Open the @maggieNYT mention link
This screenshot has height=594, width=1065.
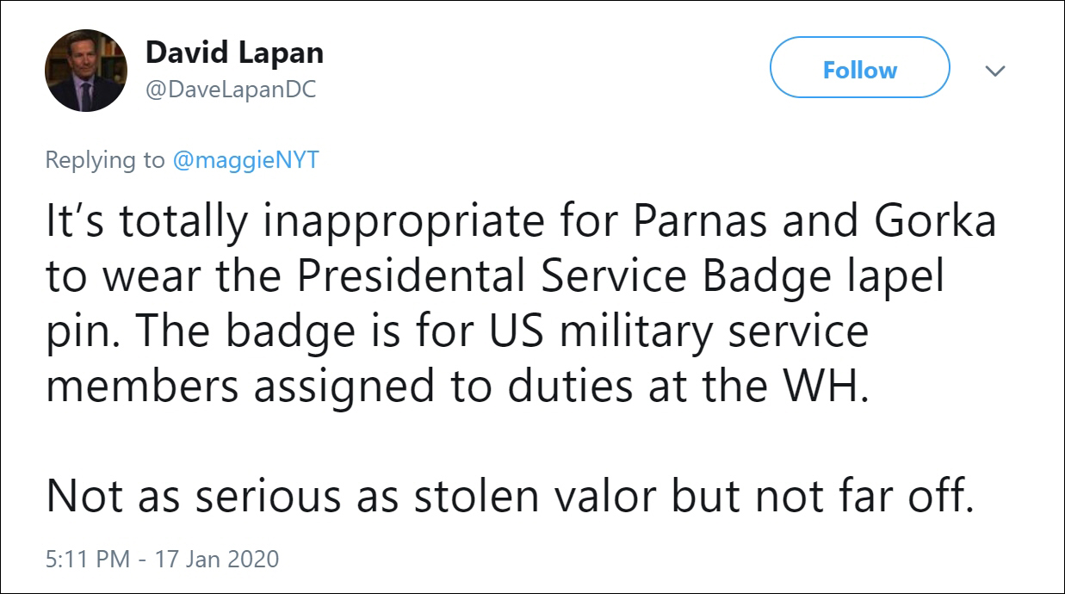click(x=245, y=160)
